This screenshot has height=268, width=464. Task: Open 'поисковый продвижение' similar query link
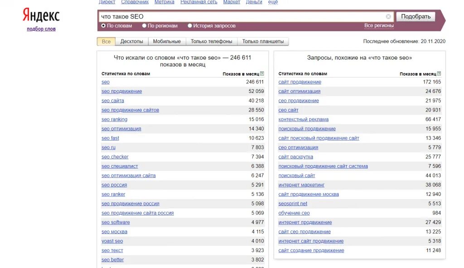pos(307,129)
